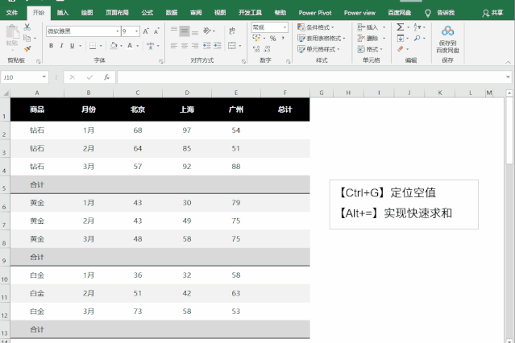The image size is (515, 343).
Task: Click the Cut scissors icon
Action: pos(27,27)
